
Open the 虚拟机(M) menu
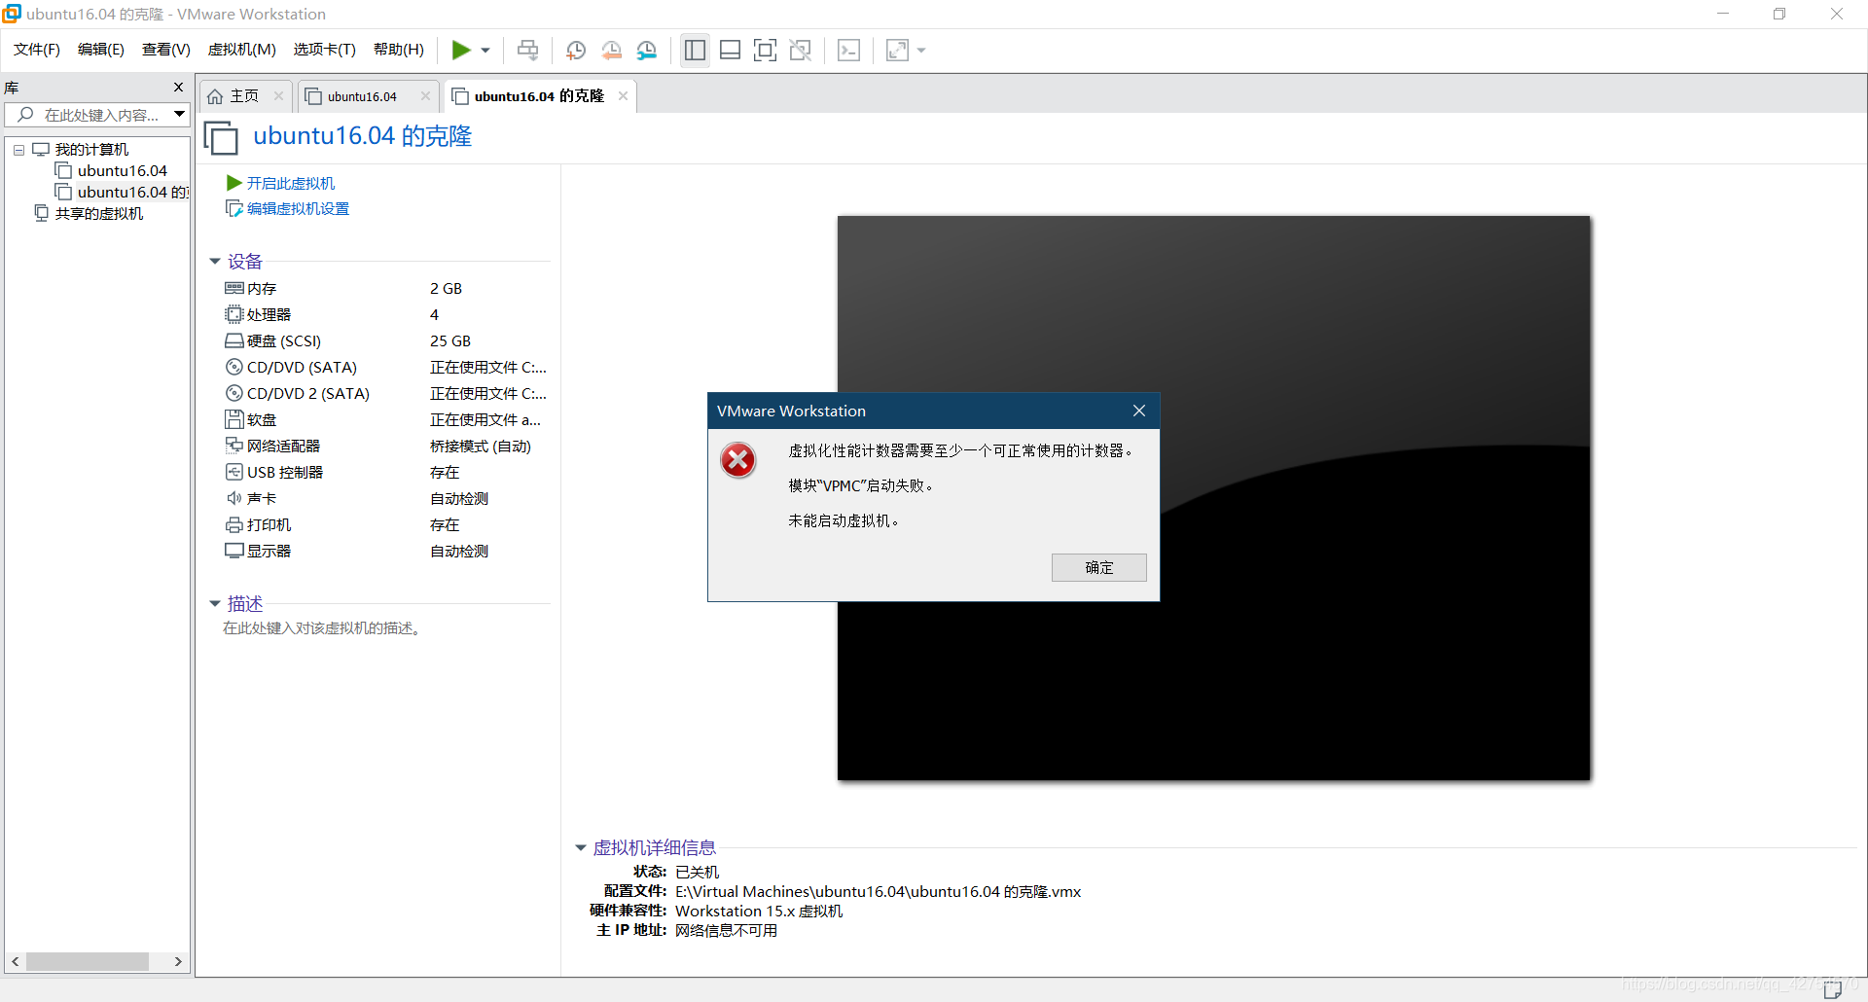click(241, 50)
